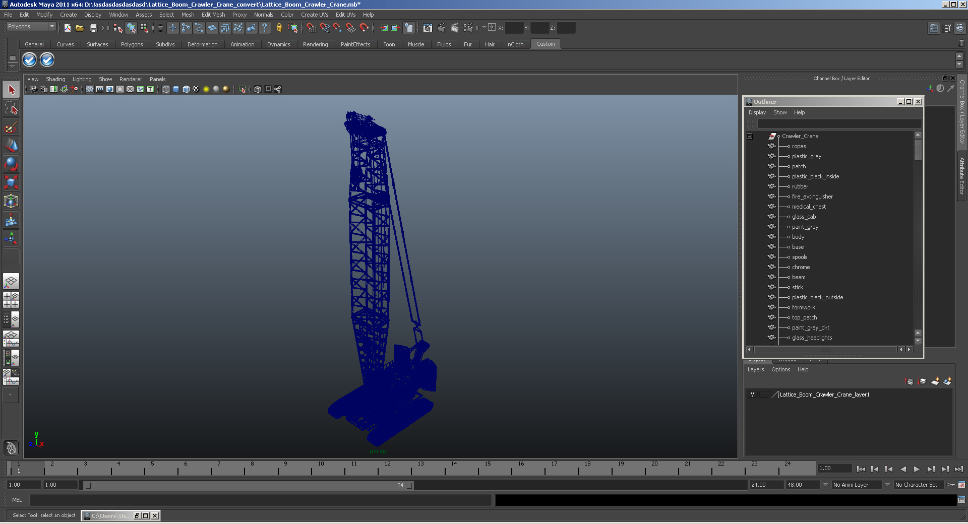Image resolution: width=968 pixels, height=524 pixels.
Task: Click the MEL command input line
Action: click(x=261, y=500)
